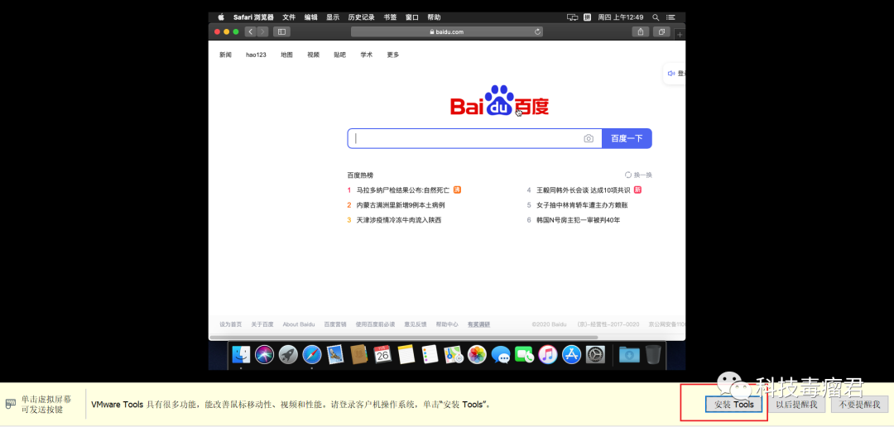Open the 新闻 link on Baidu
Image resolution: width=894 pixels, height=427 pixels.
(x=225, y=55)
